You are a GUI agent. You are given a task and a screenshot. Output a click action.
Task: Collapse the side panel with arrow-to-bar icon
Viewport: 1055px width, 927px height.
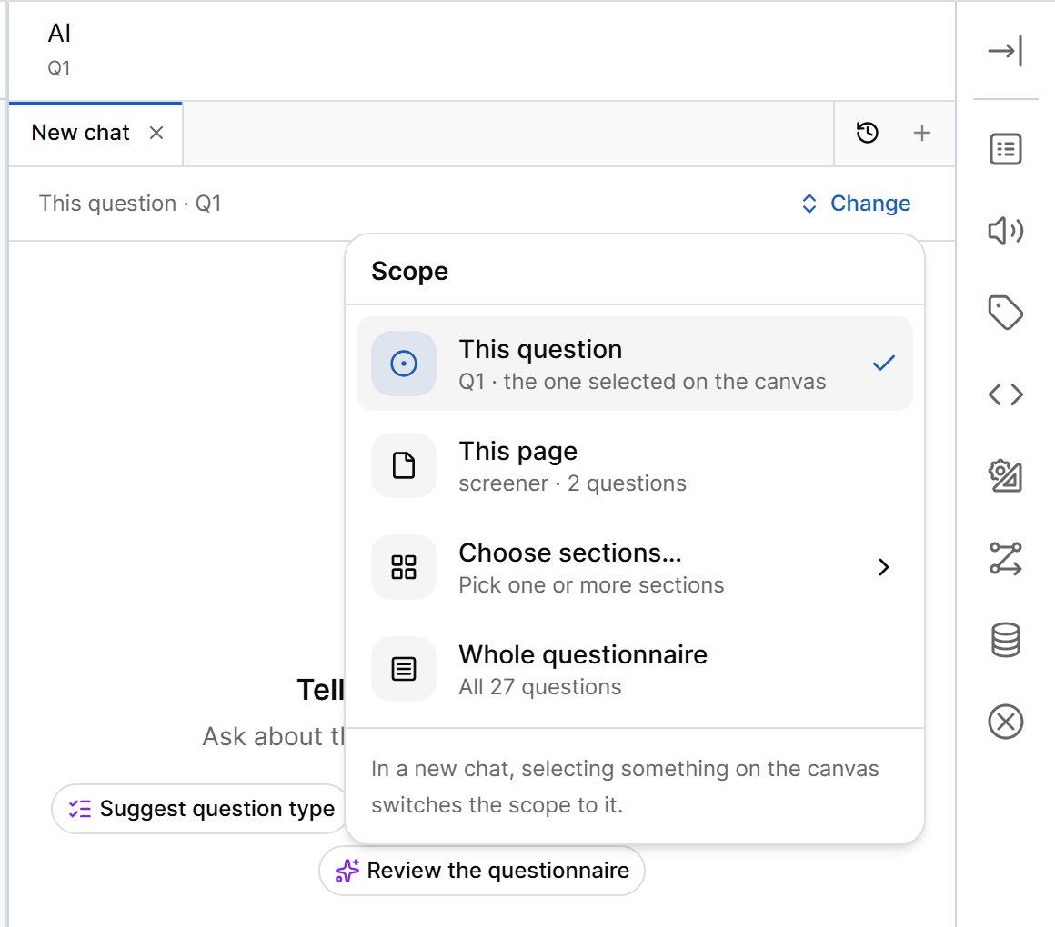(x=1005, y=51)
